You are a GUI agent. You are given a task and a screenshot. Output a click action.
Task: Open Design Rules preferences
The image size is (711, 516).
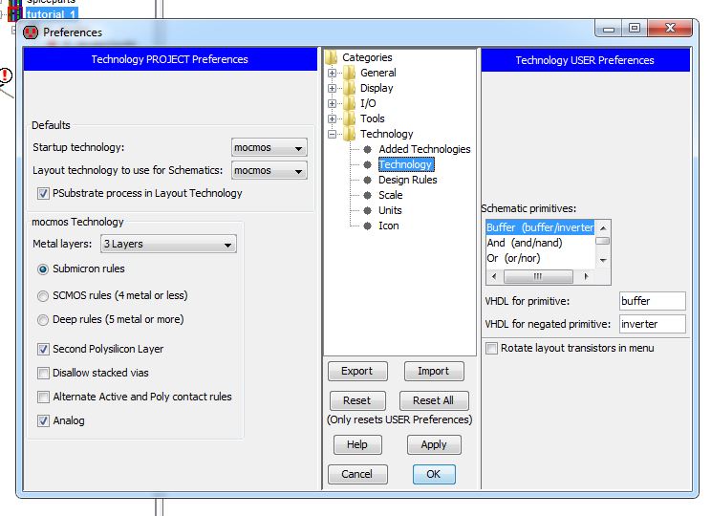point(408,180)
